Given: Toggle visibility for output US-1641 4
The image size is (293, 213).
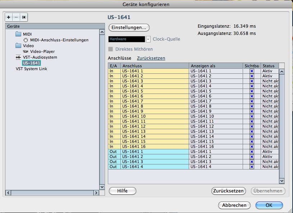Looking at the screenshot, I should tap(252, 167).
